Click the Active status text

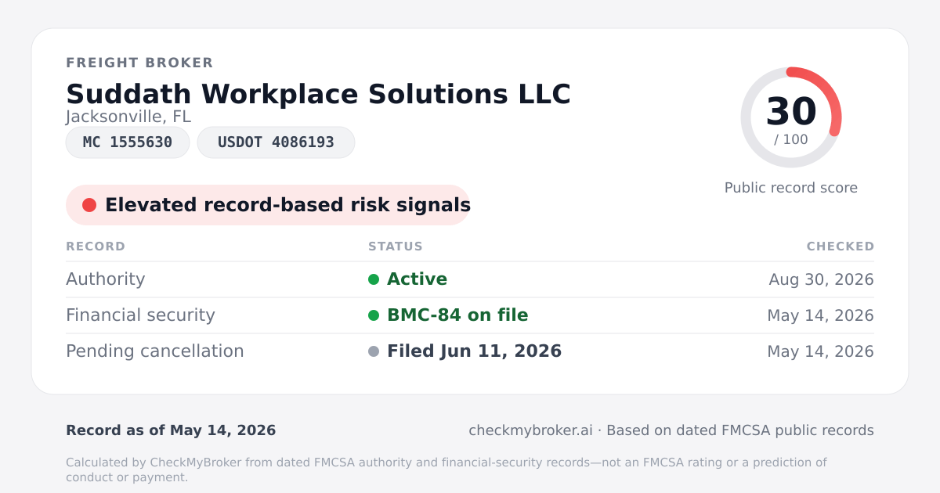(418, 279)
